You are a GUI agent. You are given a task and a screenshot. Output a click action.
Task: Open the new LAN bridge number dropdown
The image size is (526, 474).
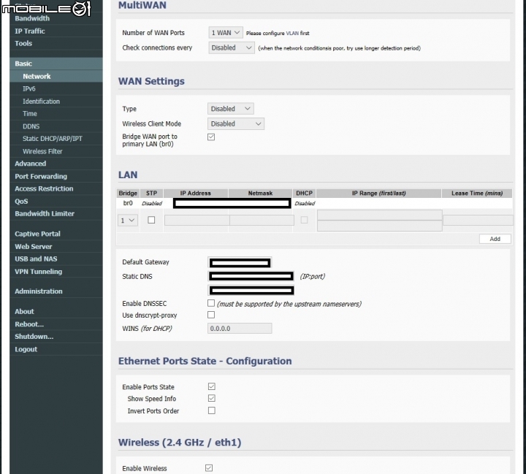[x=127, y=220]
